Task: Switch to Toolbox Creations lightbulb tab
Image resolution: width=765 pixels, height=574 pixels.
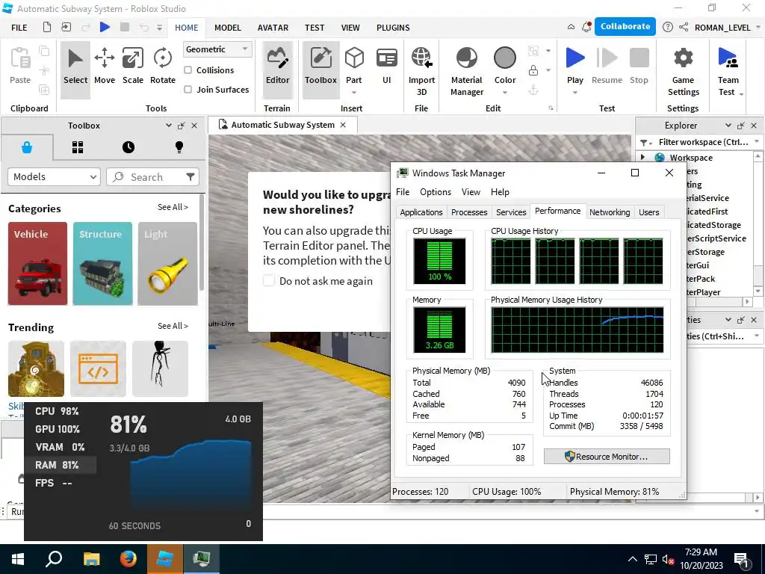Action: pos(179,147)
